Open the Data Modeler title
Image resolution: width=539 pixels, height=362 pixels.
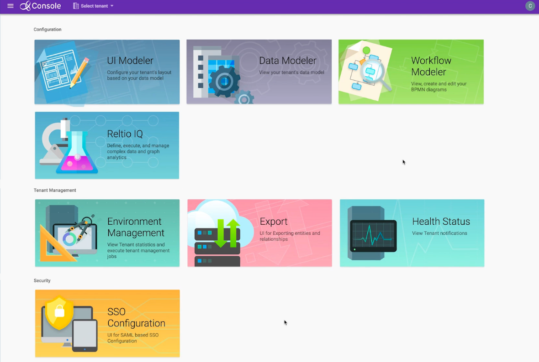click(x=287, y=60)
